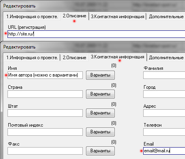Click the Факс input field
Viewport: 185px width, 159px height.
(45, 151)
